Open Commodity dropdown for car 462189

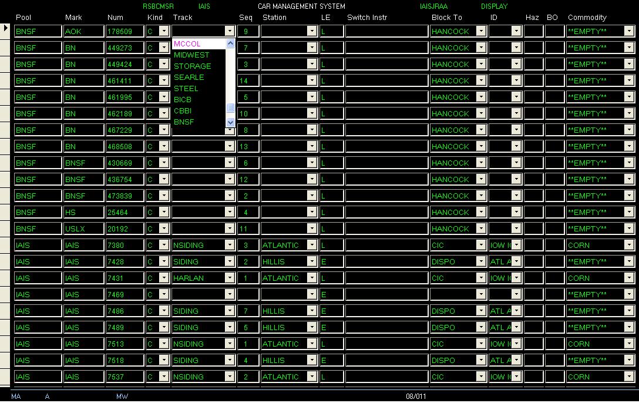pyautogui.click(x=629, y=113)
